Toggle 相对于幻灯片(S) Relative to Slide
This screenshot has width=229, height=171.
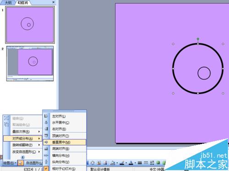click(x=65, y=169)
